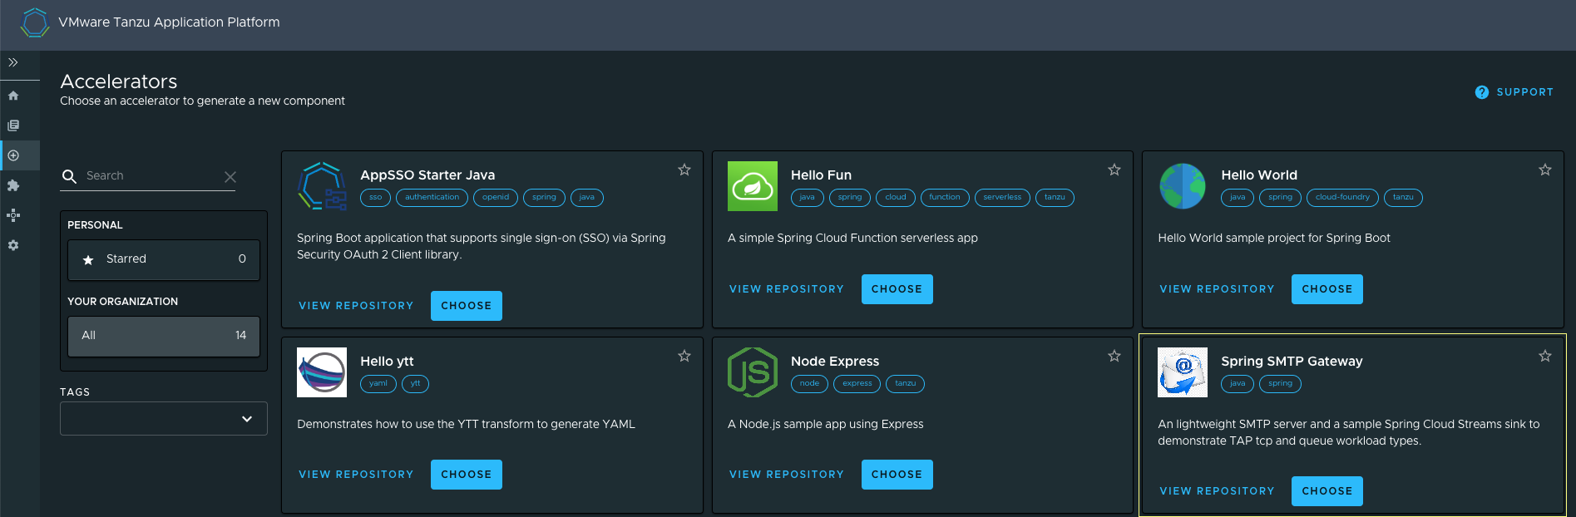Choose the Hello World accelerator
The image size is (1576, 517).
click(x=1327, y=289)
